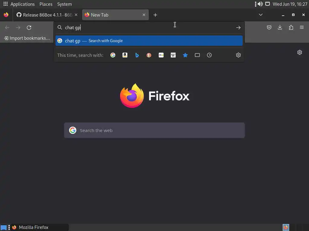
Task: Open new tab page personalize gear
Action: coord(300,52)
